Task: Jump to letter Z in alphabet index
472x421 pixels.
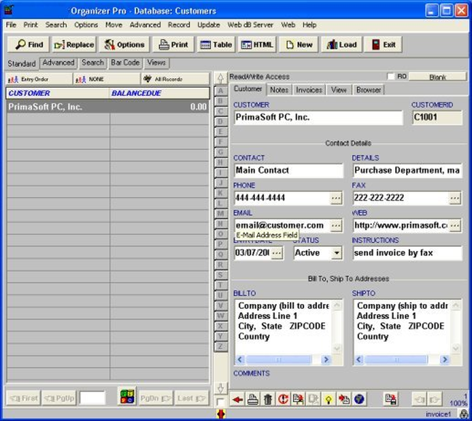Action: pos(220,346)
